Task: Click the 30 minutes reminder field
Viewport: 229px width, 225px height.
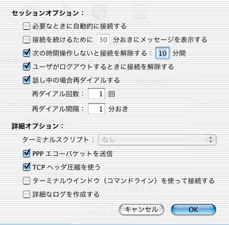Action: click(103, 40)
